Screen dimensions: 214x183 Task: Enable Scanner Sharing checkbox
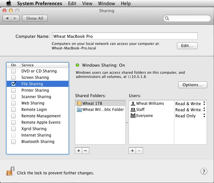pyautogui.click(x=13, y=97)
